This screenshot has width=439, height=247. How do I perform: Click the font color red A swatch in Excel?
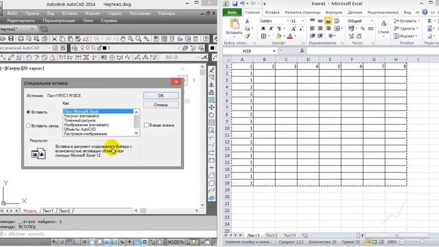[x=289, y=36]
